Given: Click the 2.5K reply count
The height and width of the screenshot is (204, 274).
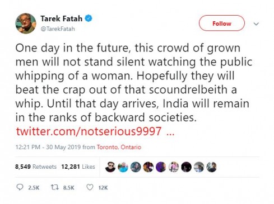Looking at the screenshot, I should (x=34, y=188).
